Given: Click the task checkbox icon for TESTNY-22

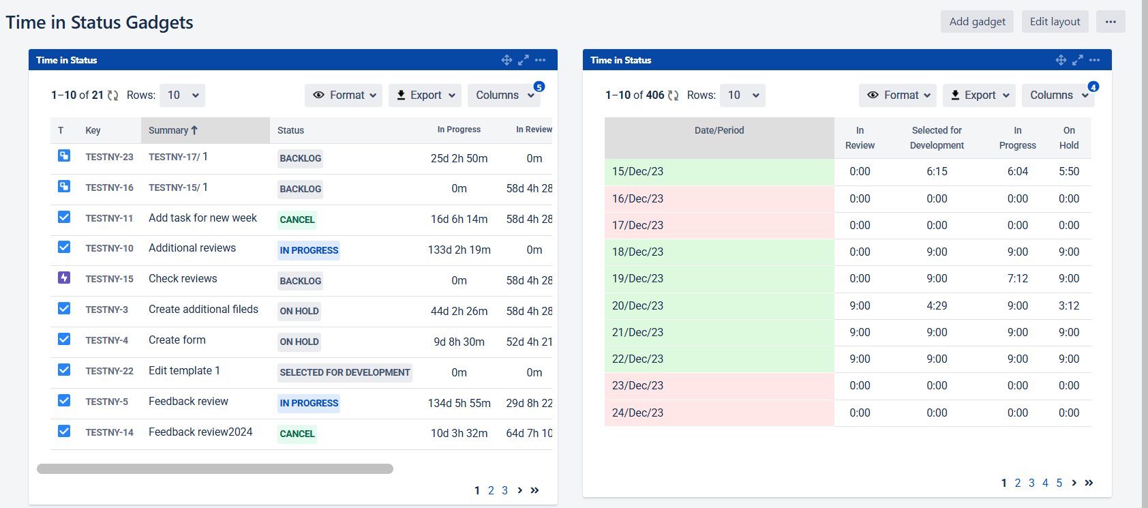Looking at the screenshot, I should [64, 370].
